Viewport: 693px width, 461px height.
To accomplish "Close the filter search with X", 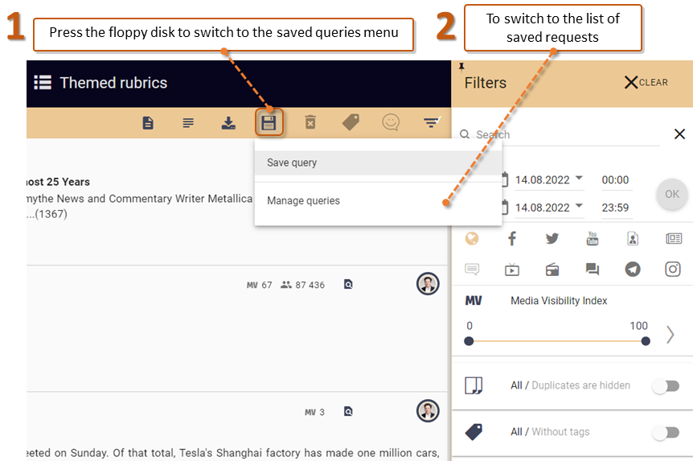I will tap(680, 134).
